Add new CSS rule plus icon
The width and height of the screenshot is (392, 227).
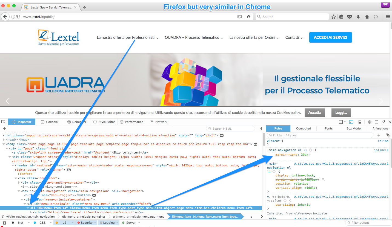tap(379, 135)
